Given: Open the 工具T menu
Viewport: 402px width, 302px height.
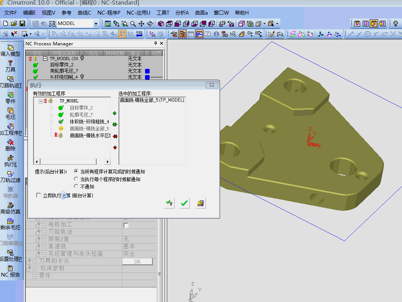Looking at the screenshot, I should (x=163, y=13).
